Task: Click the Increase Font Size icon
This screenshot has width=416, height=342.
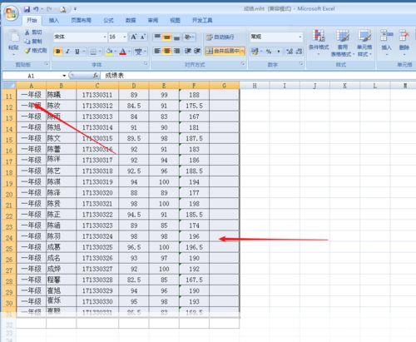Action: 134,37
